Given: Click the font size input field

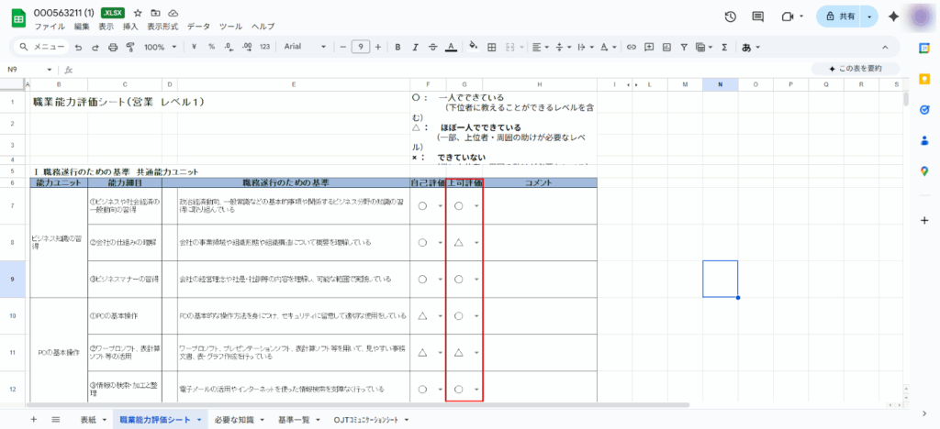Looking at the screenshot, I should (x=360, y=47).
